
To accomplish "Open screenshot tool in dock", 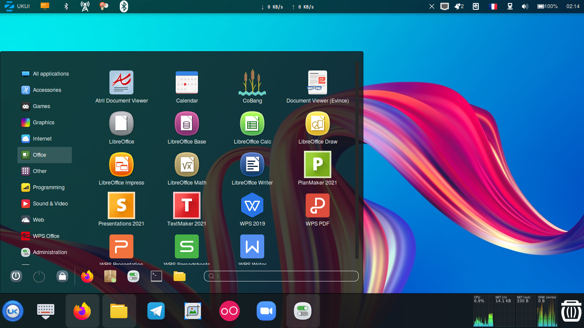I will point(193,311).
